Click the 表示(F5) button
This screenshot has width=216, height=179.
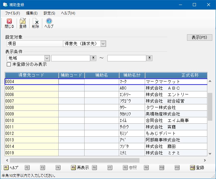199,37
